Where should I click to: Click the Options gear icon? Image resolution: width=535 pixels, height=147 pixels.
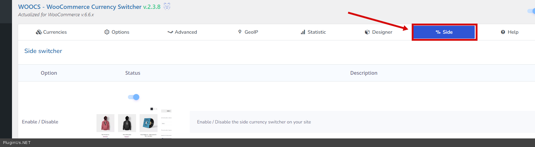[x=107, y=32]
